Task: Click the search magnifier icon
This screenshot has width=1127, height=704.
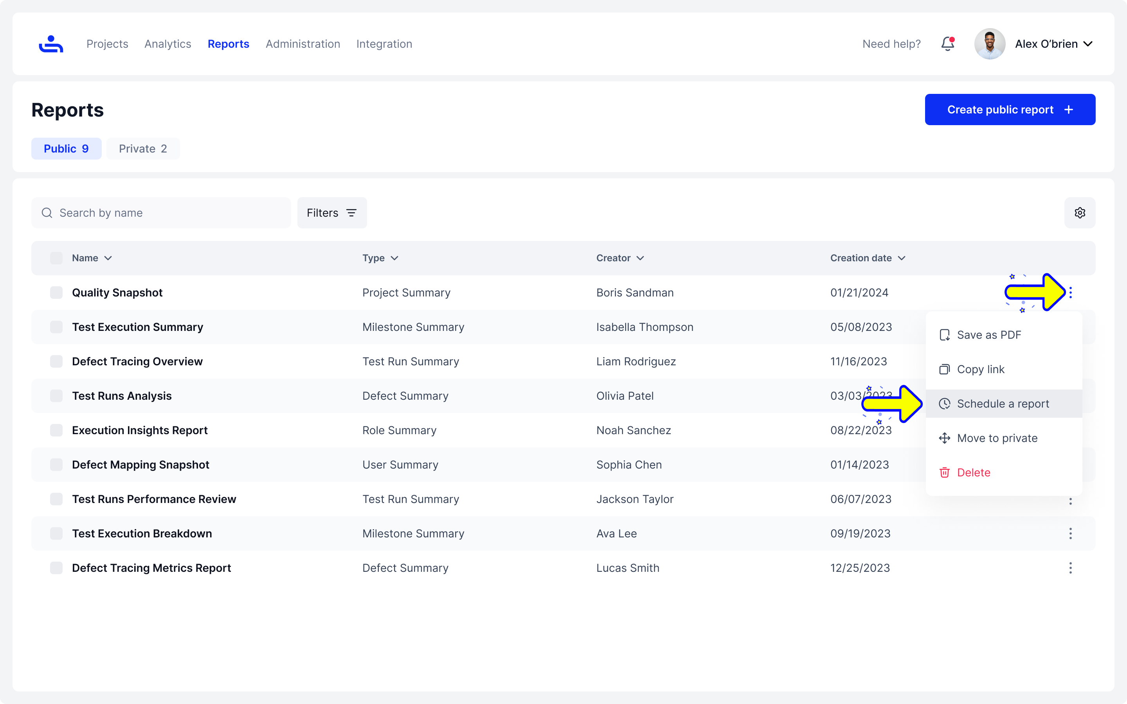Action: (x=47, y=213)
